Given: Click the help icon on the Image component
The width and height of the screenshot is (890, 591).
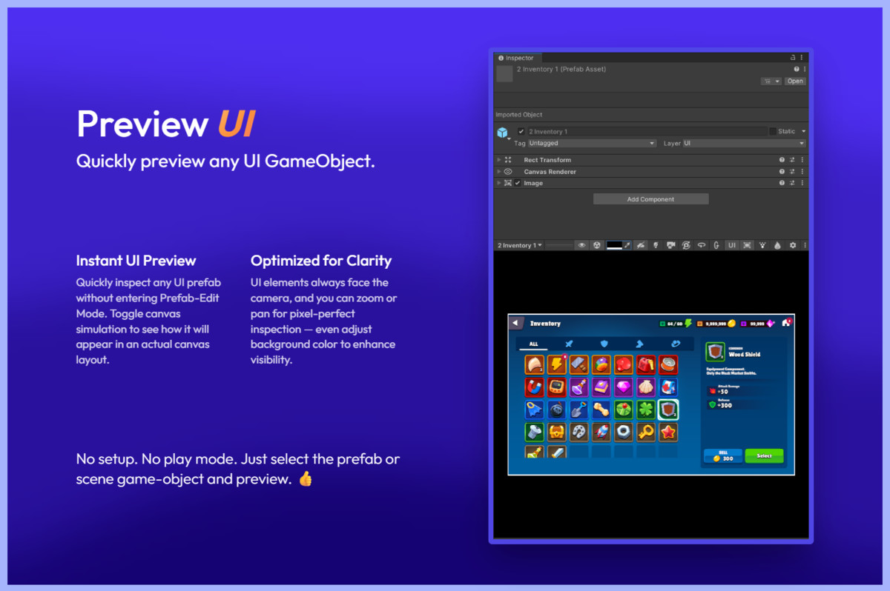Looking at the screenshot, I should coord(782,183).
